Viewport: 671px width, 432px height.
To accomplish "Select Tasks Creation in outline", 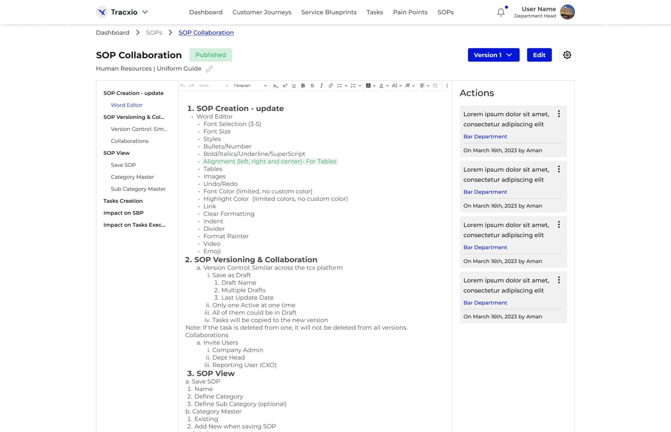I will point(123,201).
